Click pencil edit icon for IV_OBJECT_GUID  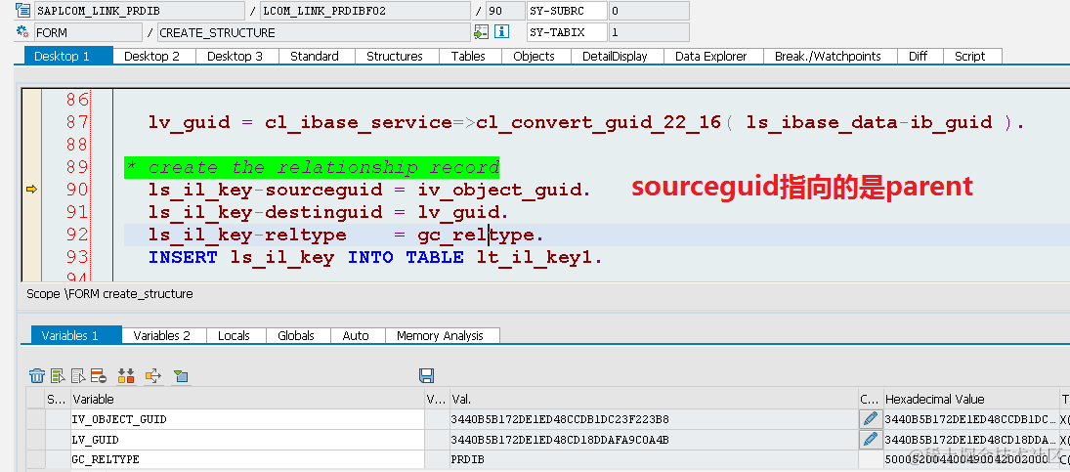pyautogui.click(x=870, y=419)
